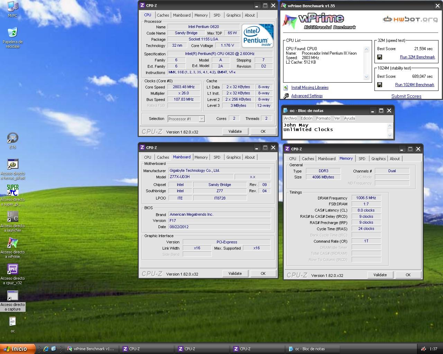The height and width of the screenshot is (354, 443).
Task: Open Formato menu in Bloc de notas
Action: [x=323, y=118]
